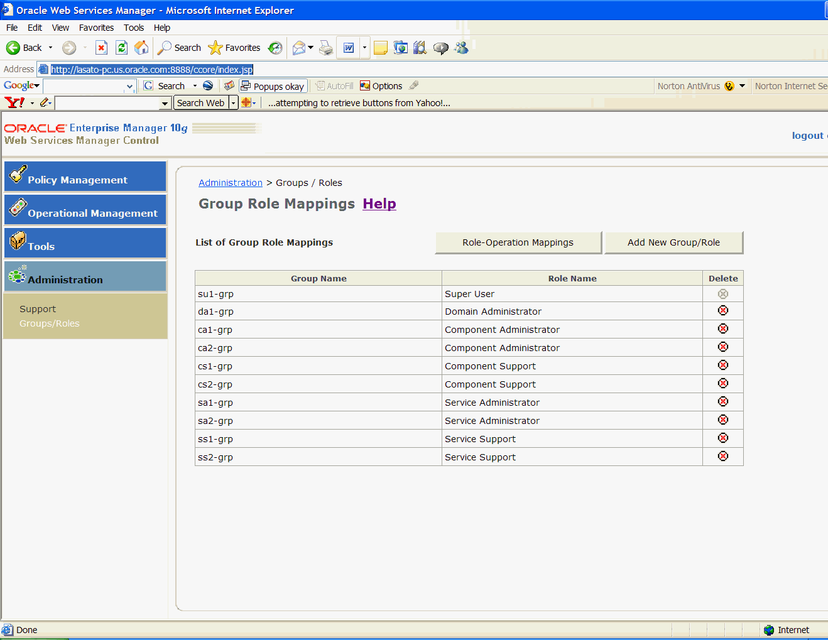Click the Messenger people icon in toolbar
828x640 pixels.
click(x=462, y=48)
